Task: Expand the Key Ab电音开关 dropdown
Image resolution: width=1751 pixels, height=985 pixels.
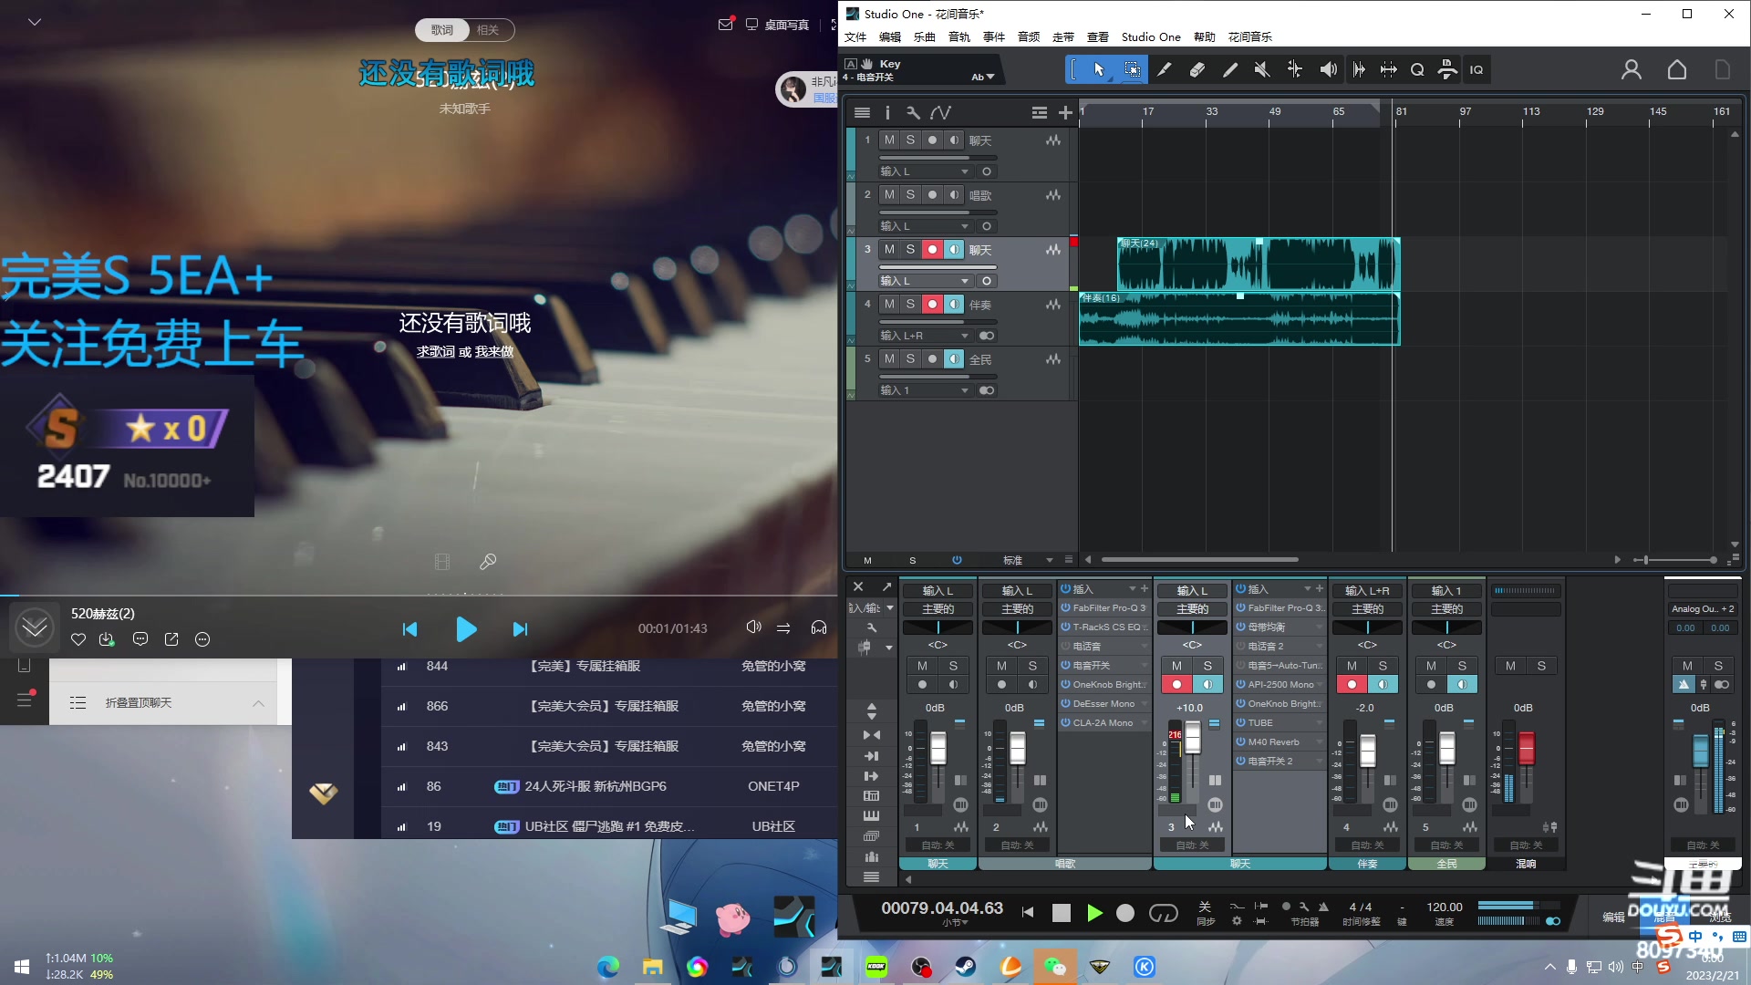Action: tap(989, 77)
